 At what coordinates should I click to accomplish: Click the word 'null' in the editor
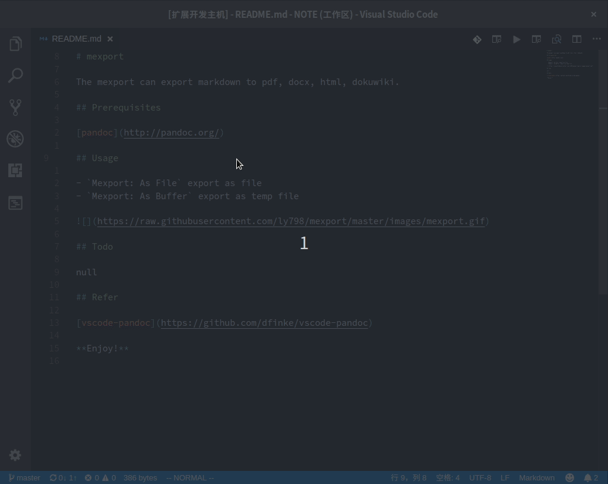click(x=87, y=272)
